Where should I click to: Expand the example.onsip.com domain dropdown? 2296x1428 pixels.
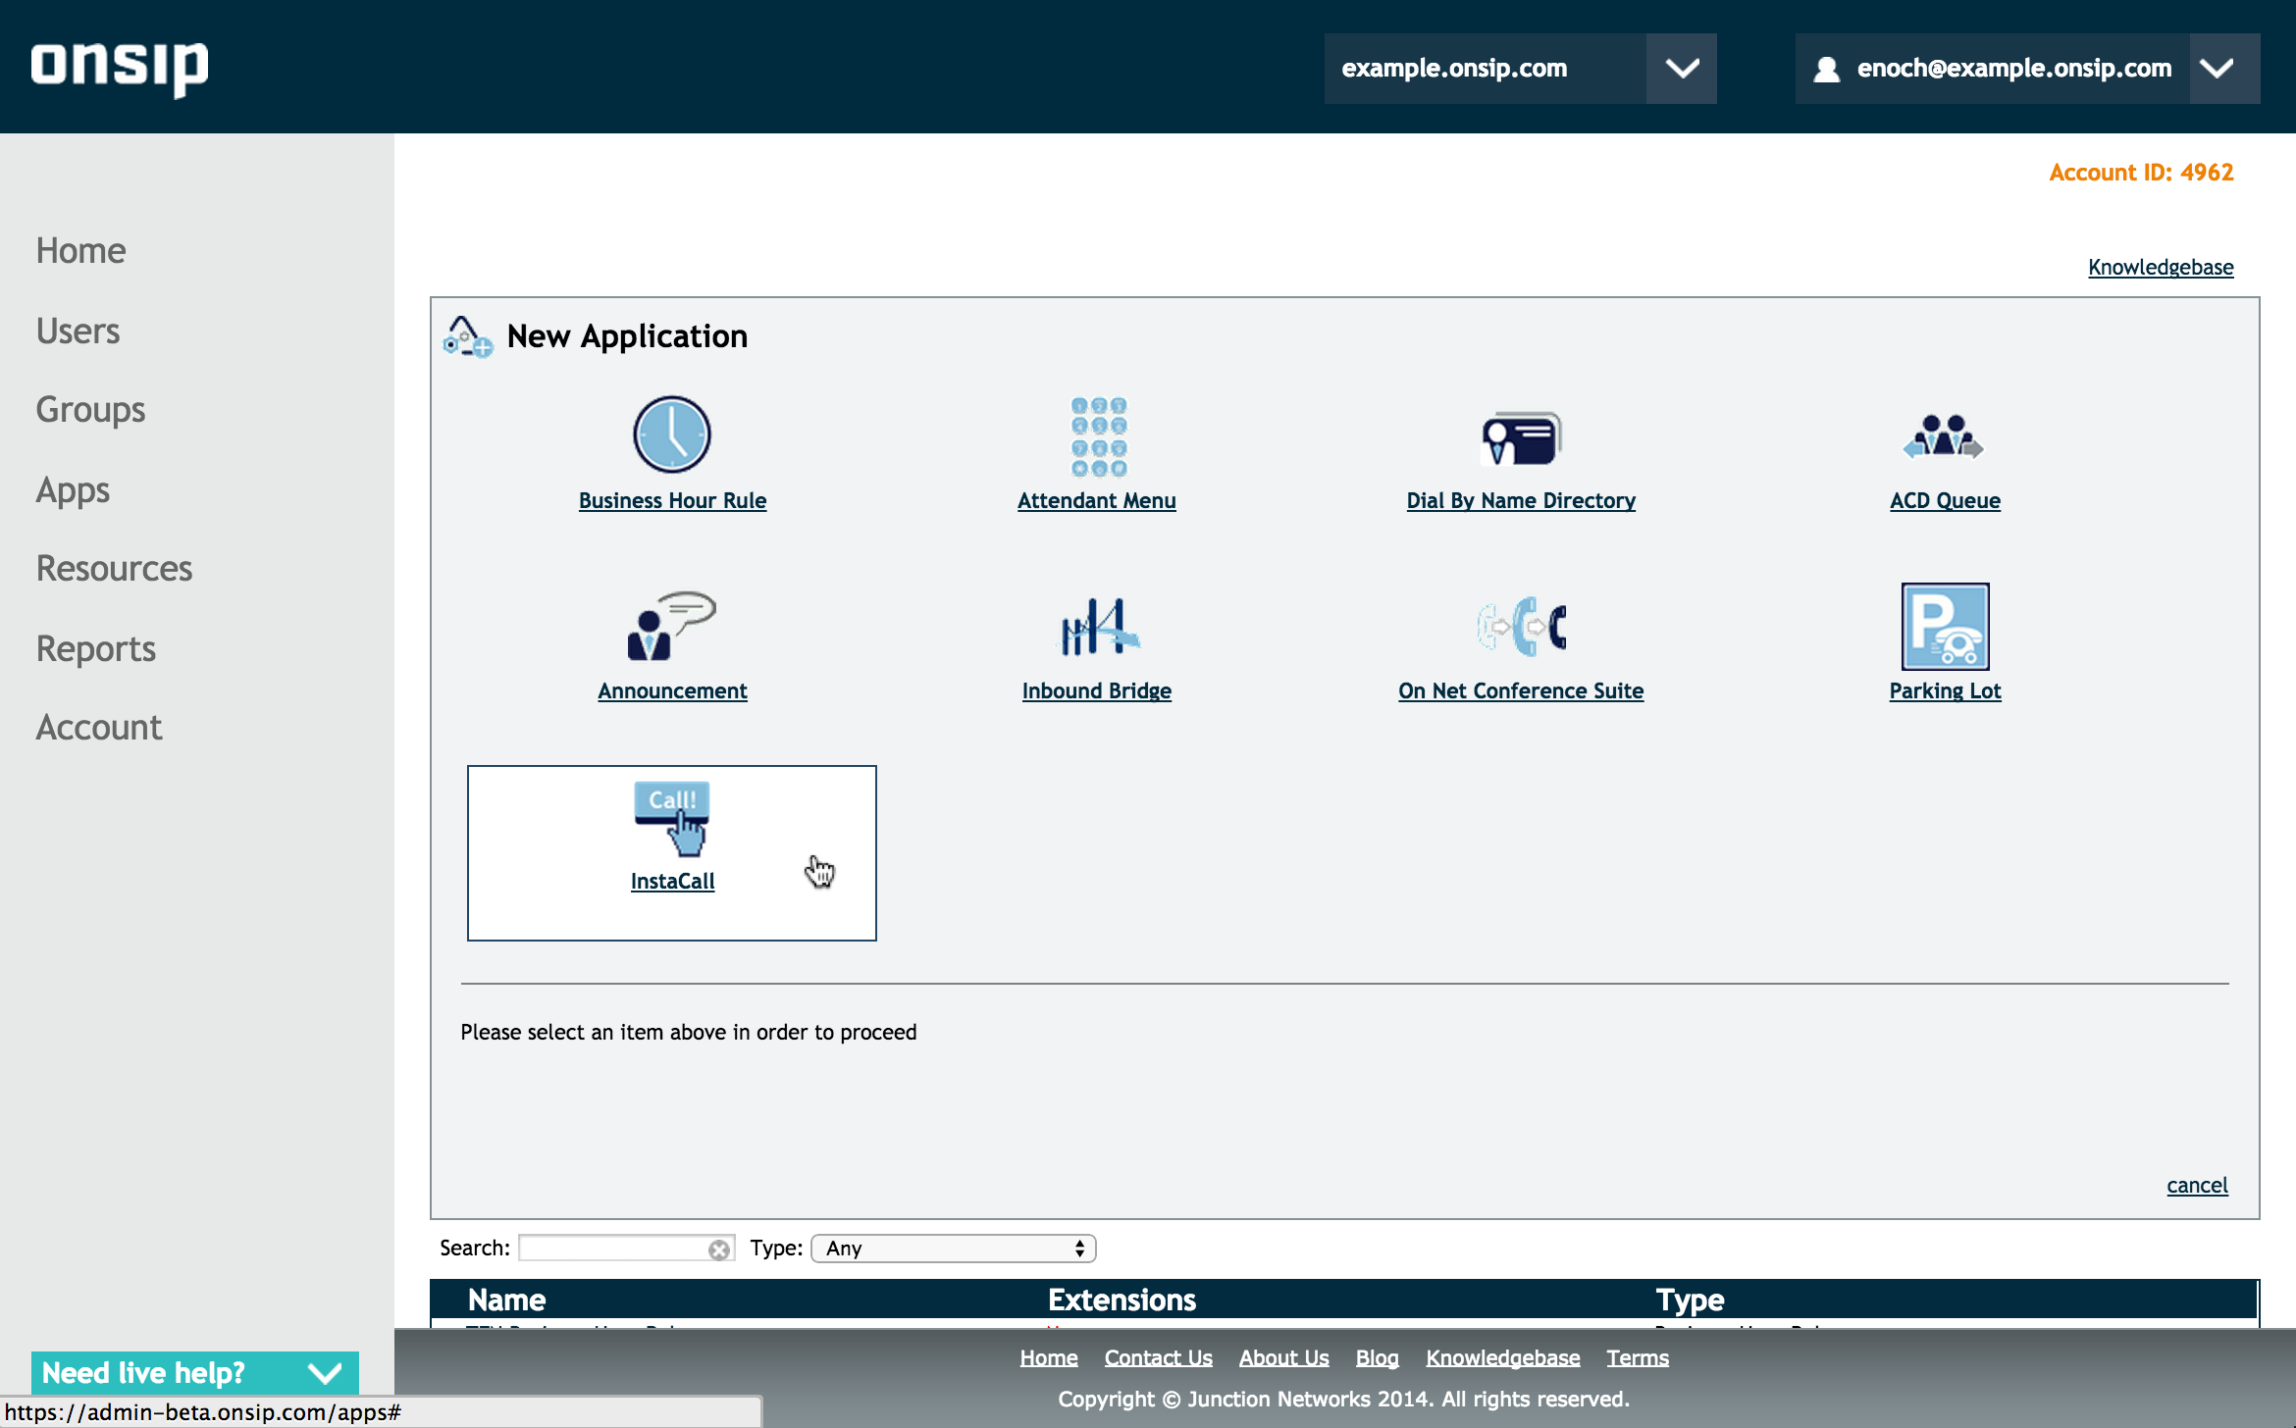point(1682,69)
